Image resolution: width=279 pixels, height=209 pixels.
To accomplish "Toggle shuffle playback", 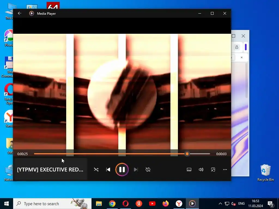I will tap(96, 170).
